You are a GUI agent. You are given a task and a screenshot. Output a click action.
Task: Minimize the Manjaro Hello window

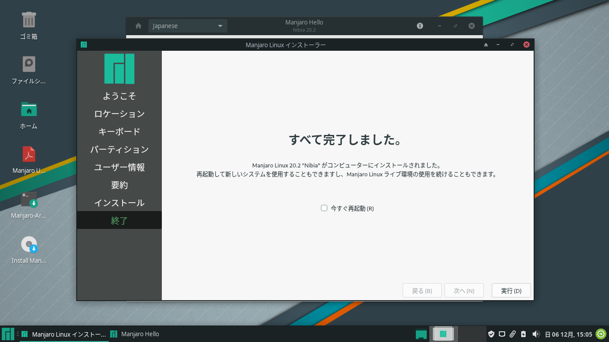440,26
